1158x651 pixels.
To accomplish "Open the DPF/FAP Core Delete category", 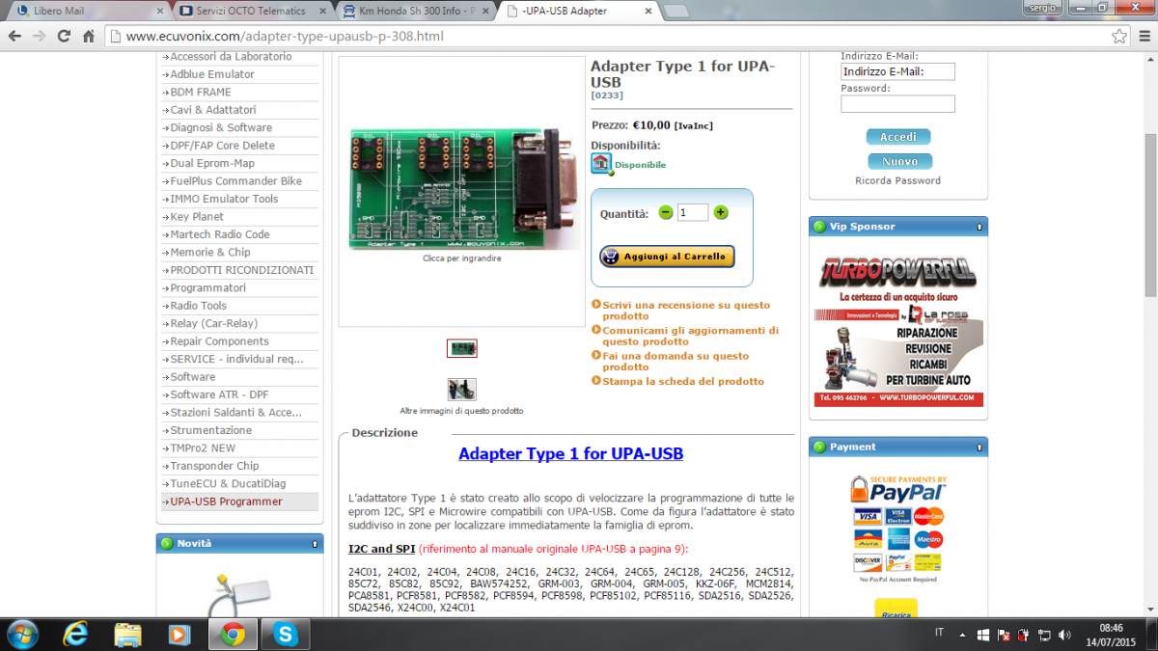I will point(222,146).
